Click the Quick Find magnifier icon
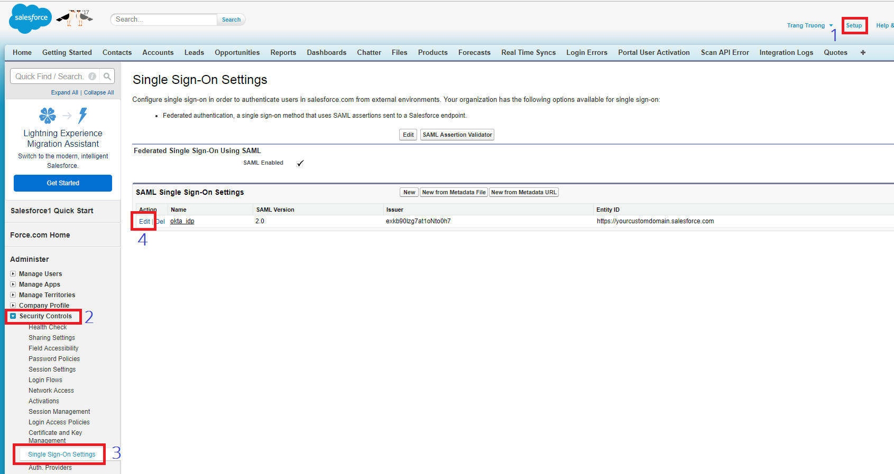This screenshot has height=474, width=894. tap(107, 77)
